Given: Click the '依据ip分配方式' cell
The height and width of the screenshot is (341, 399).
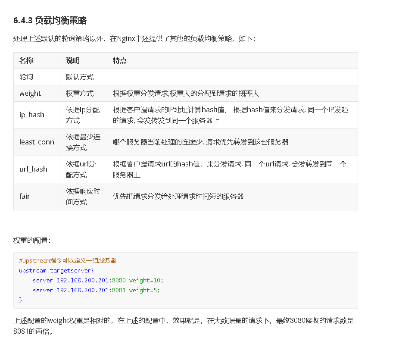Looking at the screenshot, I should [x=83, y=115].
